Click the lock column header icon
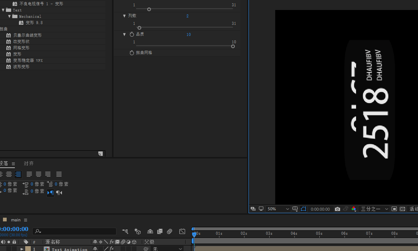Screen dimensions: 418x251 [14, 242]
